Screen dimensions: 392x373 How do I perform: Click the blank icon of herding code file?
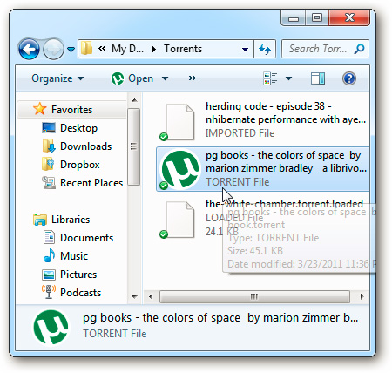click(180, 121)
